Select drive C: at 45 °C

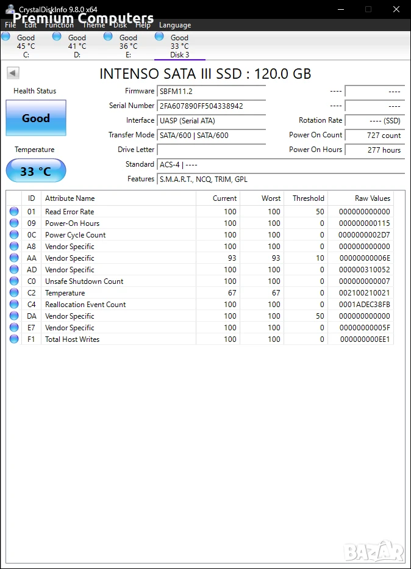click(26, 46)
